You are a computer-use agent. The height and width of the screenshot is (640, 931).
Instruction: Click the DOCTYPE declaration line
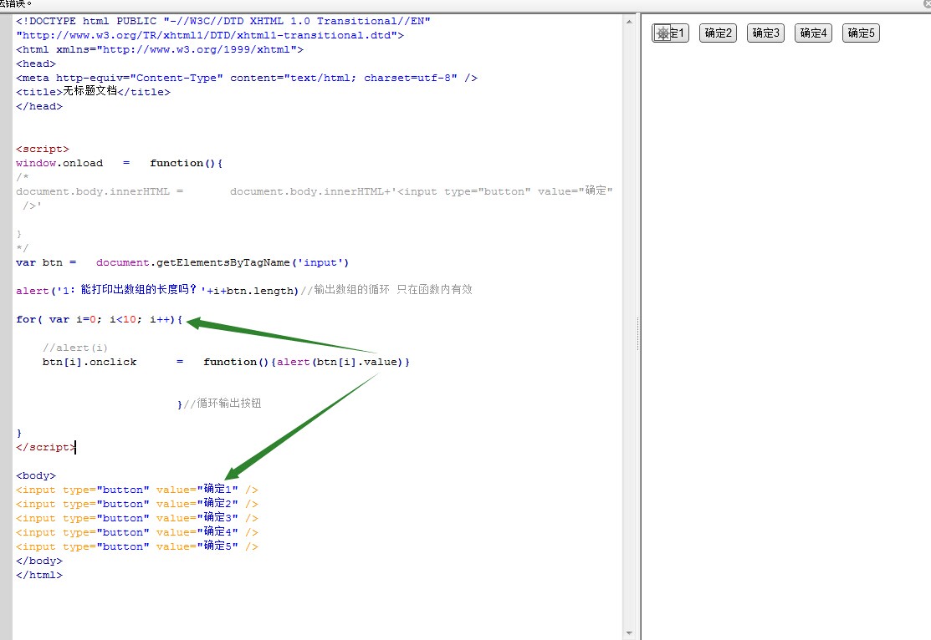click(x=223, y=21)
